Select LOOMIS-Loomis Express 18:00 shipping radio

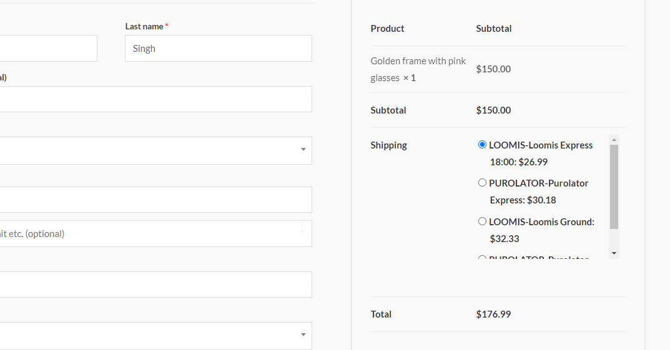click(482, 145)
